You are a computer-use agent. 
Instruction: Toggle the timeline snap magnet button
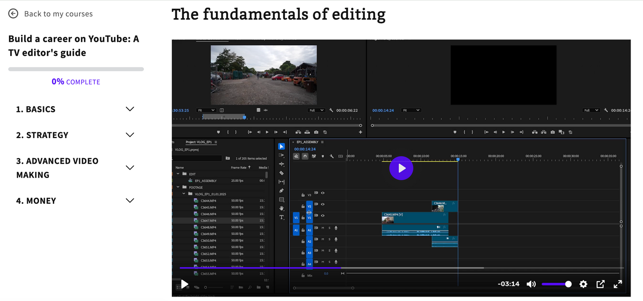(x=305, y=156)
